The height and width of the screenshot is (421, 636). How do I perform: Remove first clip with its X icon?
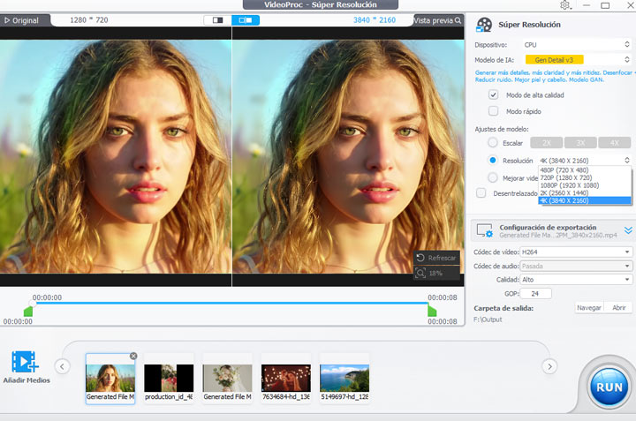133,356
